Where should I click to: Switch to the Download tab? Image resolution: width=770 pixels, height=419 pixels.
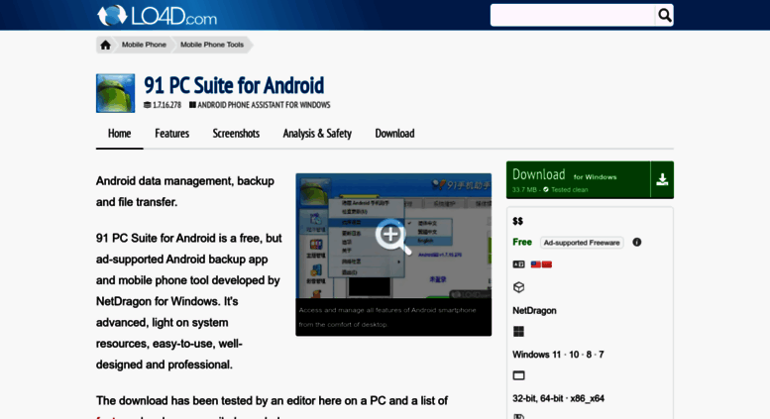[394, 134]
